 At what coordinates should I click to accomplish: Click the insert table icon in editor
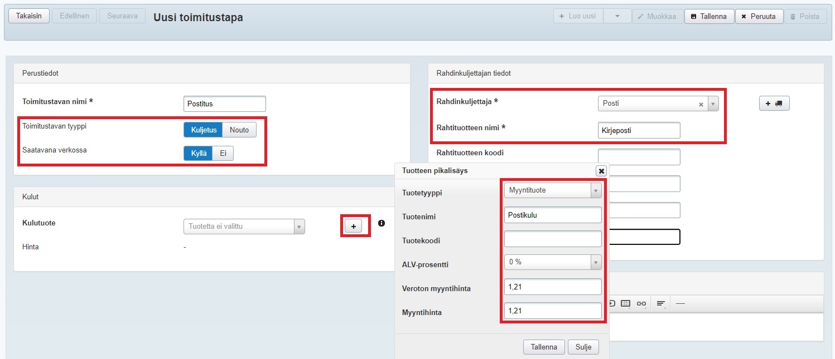(625, 303)
